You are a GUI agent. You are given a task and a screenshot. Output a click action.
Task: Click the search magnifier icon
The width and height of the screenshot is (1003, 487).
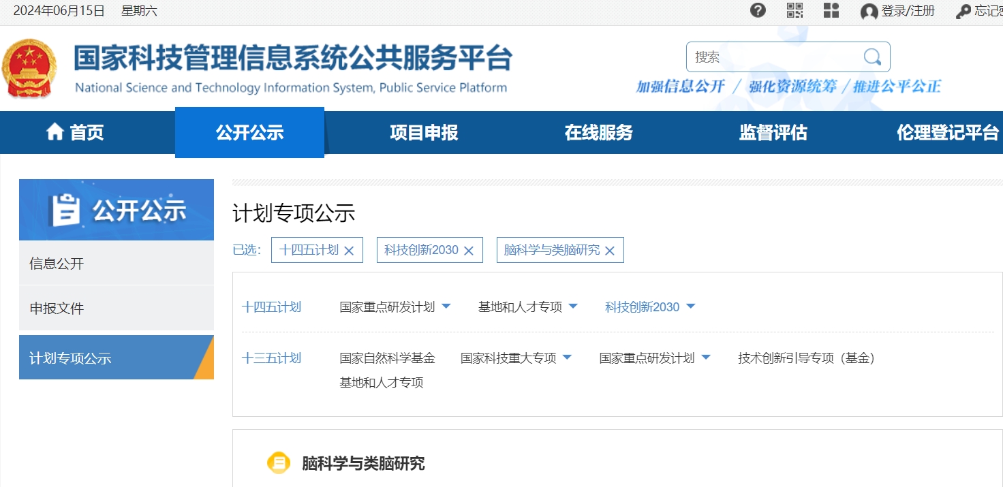(872, 57)
